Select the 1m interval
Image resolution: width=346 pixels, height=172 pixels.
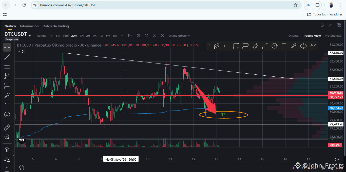(x=51, y=36)
